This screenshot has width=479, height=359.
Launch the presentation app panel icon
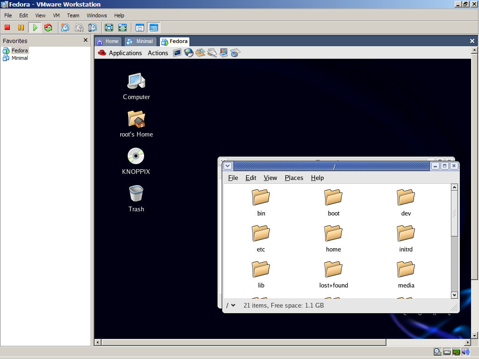[224, 53]
